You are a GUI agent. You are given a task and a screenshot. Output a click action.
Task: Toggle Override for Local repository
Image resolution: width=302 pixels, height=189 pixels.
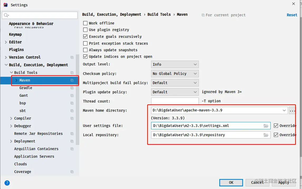coord(276,135)
